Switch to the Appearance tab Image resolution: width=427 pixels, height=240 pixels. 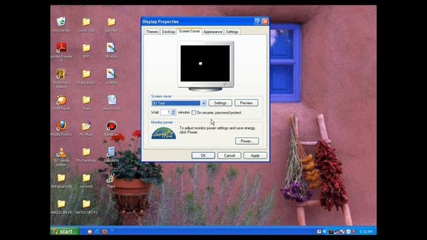[x=213, y=32]
